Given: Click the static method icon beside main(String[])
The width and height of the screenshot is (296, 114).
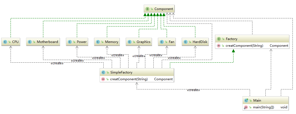Looking at the screenshot, I should 246,108.
